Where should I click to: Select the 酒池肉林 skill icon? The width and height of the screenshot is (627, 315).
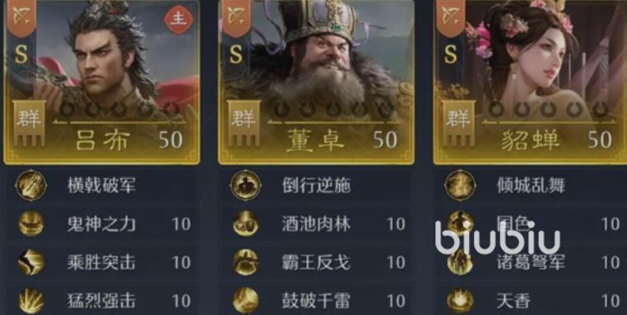[246, 223]
